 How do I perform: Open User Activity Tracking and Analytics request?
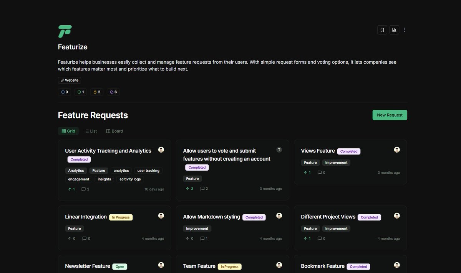[108, 151]
